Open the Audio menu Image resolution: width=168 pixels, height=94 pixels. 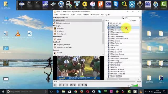click(73, 15)
